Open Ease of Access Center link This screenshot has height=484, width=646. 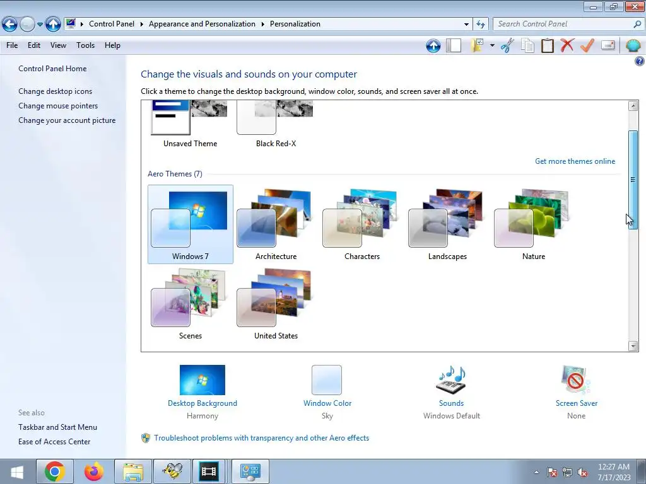(54, 442)
